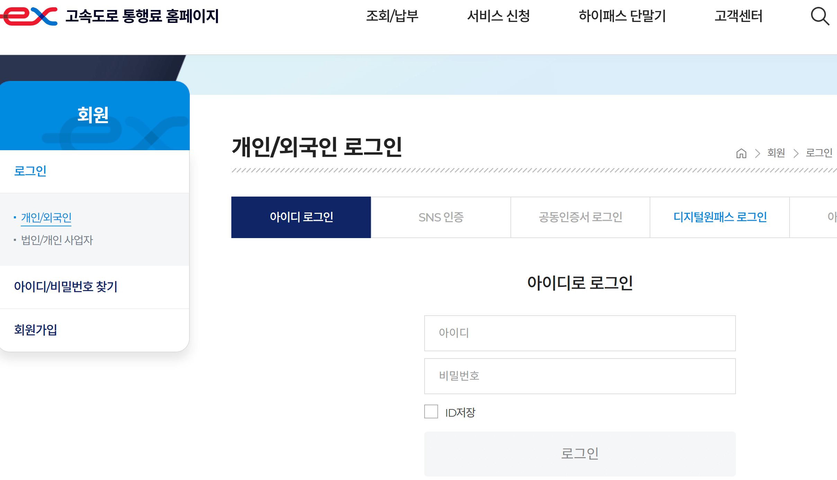Viewport: 837px width, 480px height.
Task: Uncheck the ID save option
Action: (430, 412)
